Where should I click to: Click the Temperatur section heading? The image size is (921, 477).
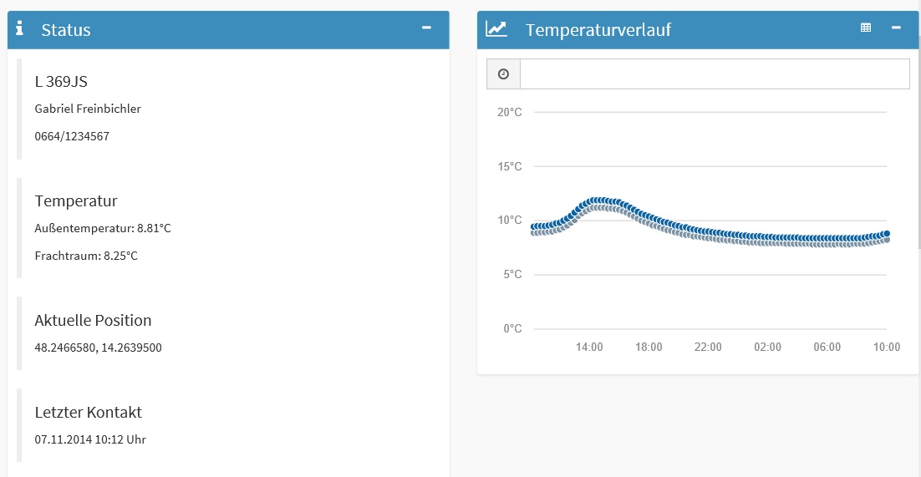(76, 201)
